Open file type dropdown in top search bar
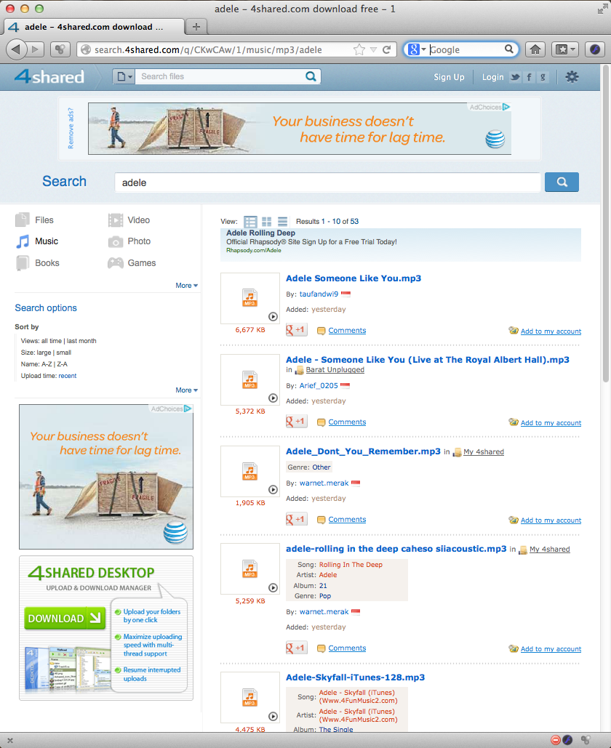 click(x=123, y=76)
